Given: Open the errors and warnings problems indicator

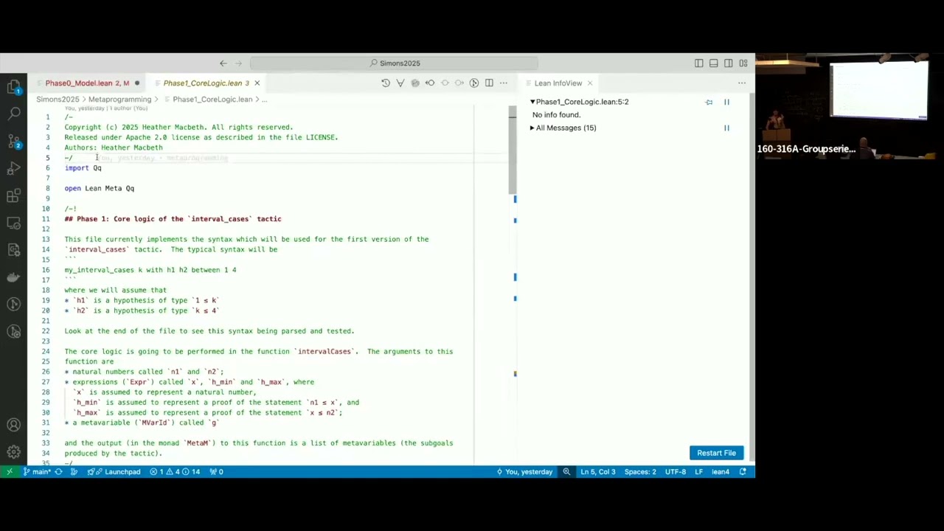Looking at the screenshot, I should [x=176, y=472].
